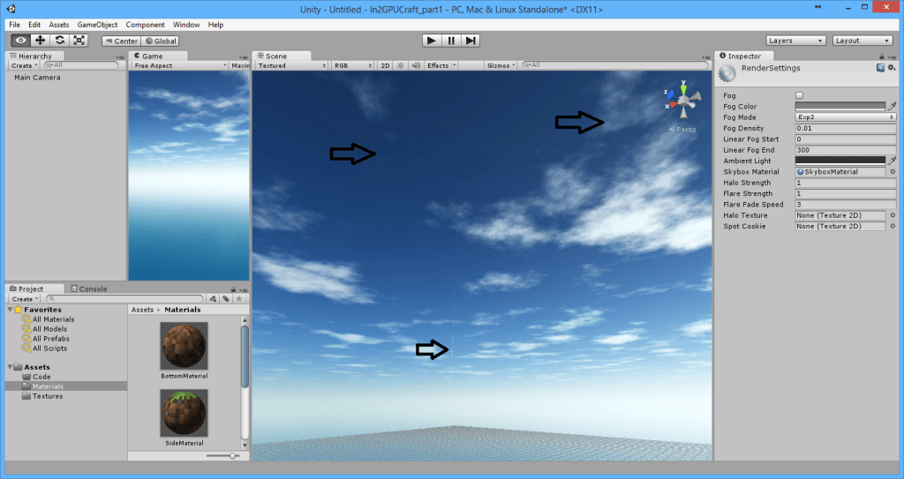Click the Step frame button
Viewport: 904px width, 479px height.
pos(471,41)
